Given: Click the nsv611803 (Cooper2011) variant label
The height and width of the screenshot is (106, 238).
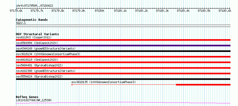Looking at the screenshot, I should point(34,37).
